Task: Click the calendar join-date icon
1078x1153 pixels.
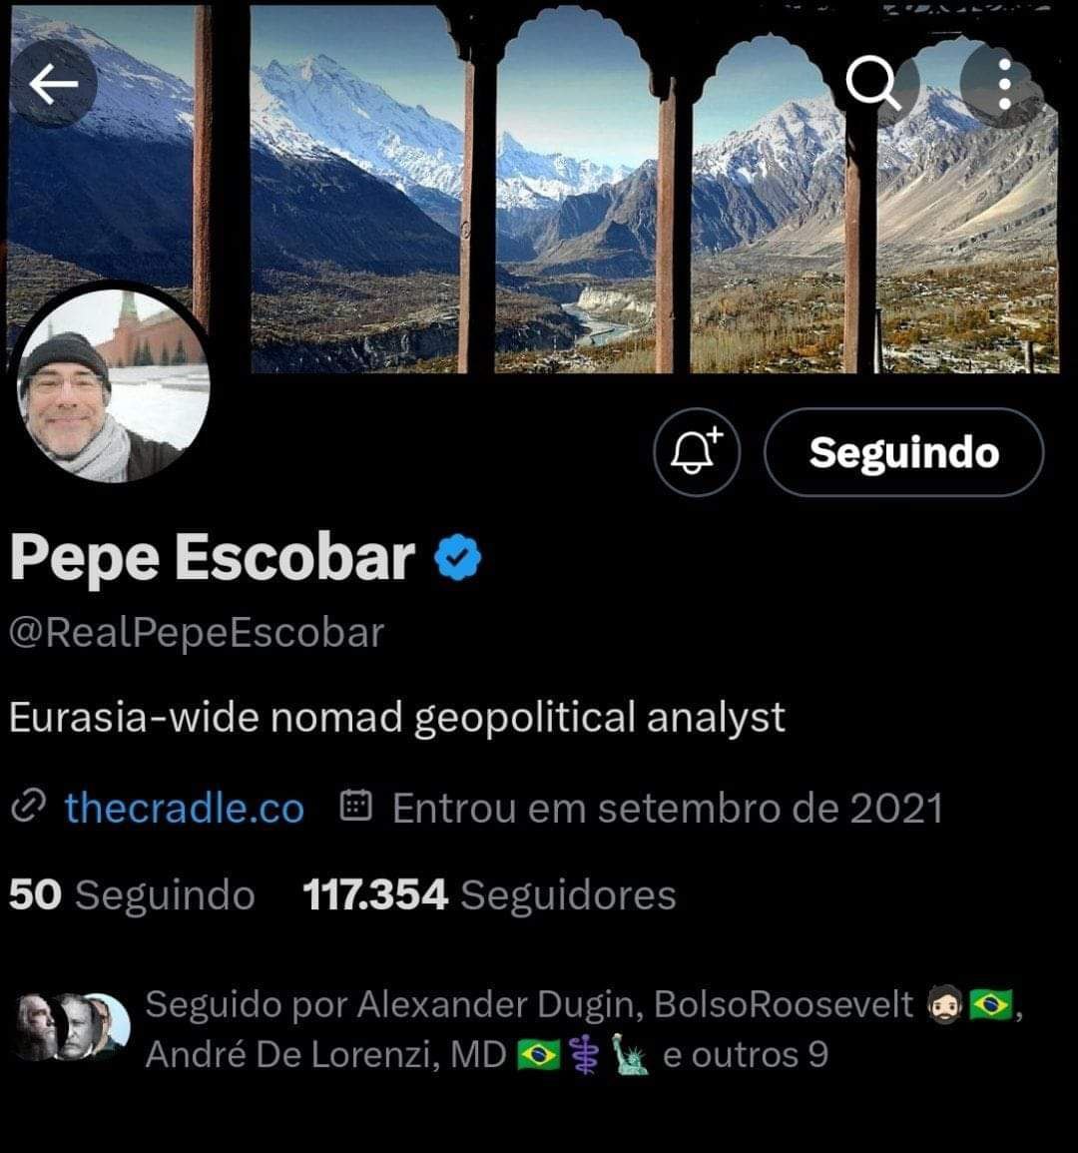Action: point(356,806)
